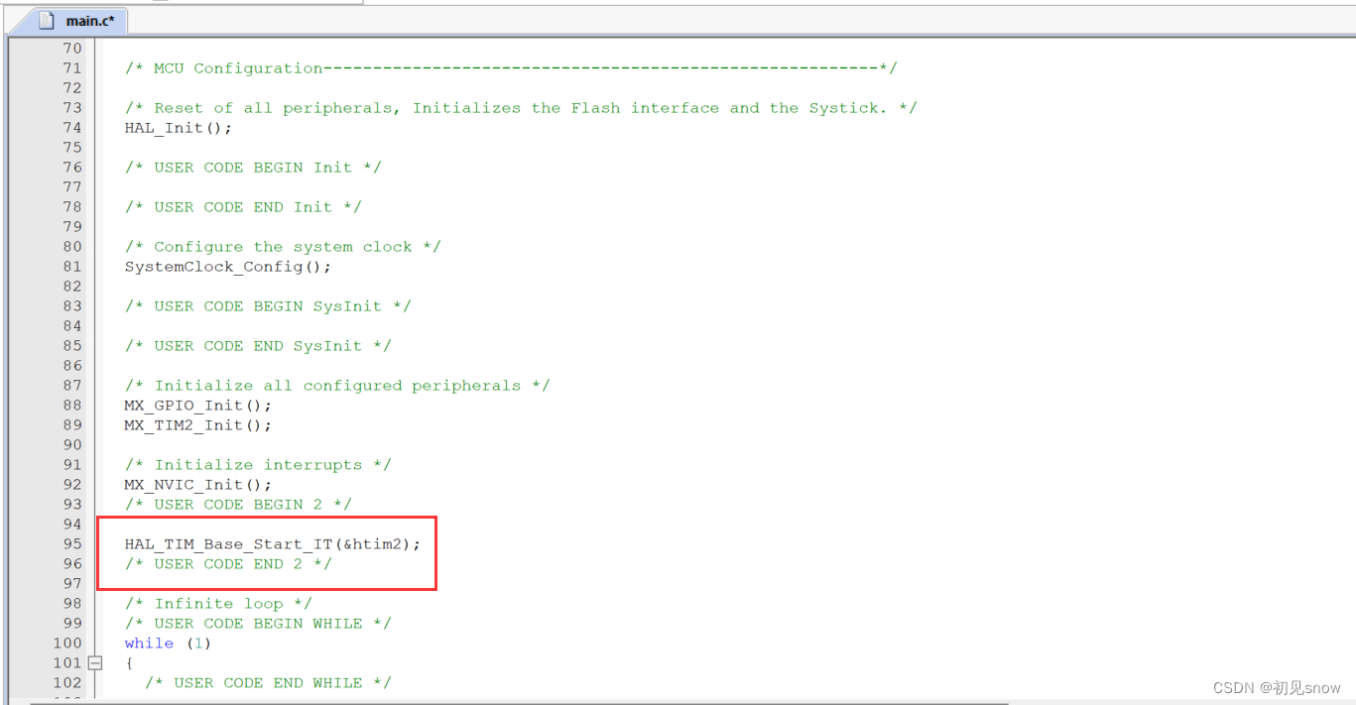
Task: Click the HAL_Init(); code line
Action: click(x=178, y=128)
